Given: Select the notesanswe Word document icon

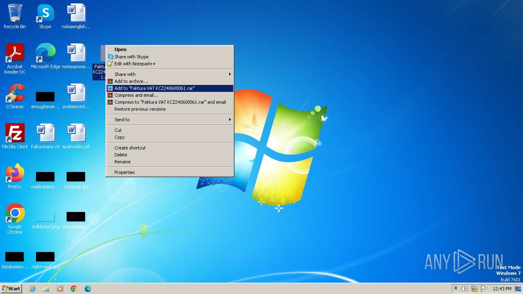Looking at the screenshot, I should point(76,57).
